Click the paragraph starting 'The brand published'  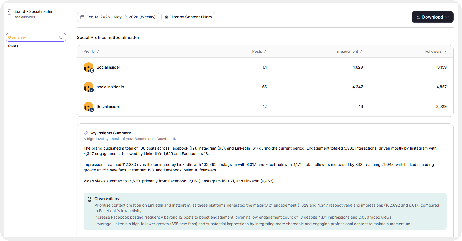(260, 151)
